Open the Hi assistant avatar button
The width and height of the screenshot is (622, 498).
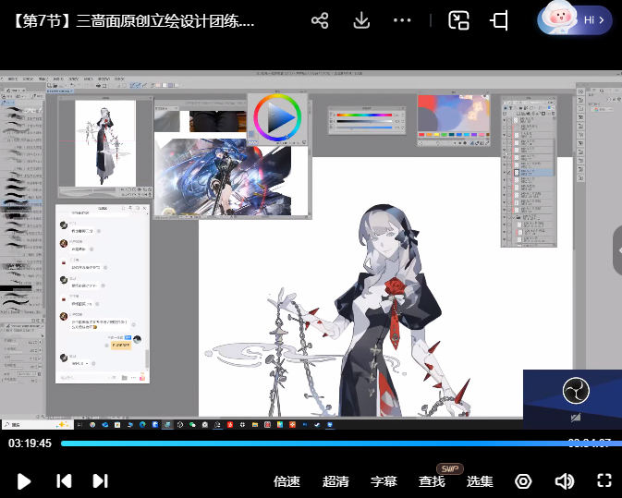(x=575, y=19)
